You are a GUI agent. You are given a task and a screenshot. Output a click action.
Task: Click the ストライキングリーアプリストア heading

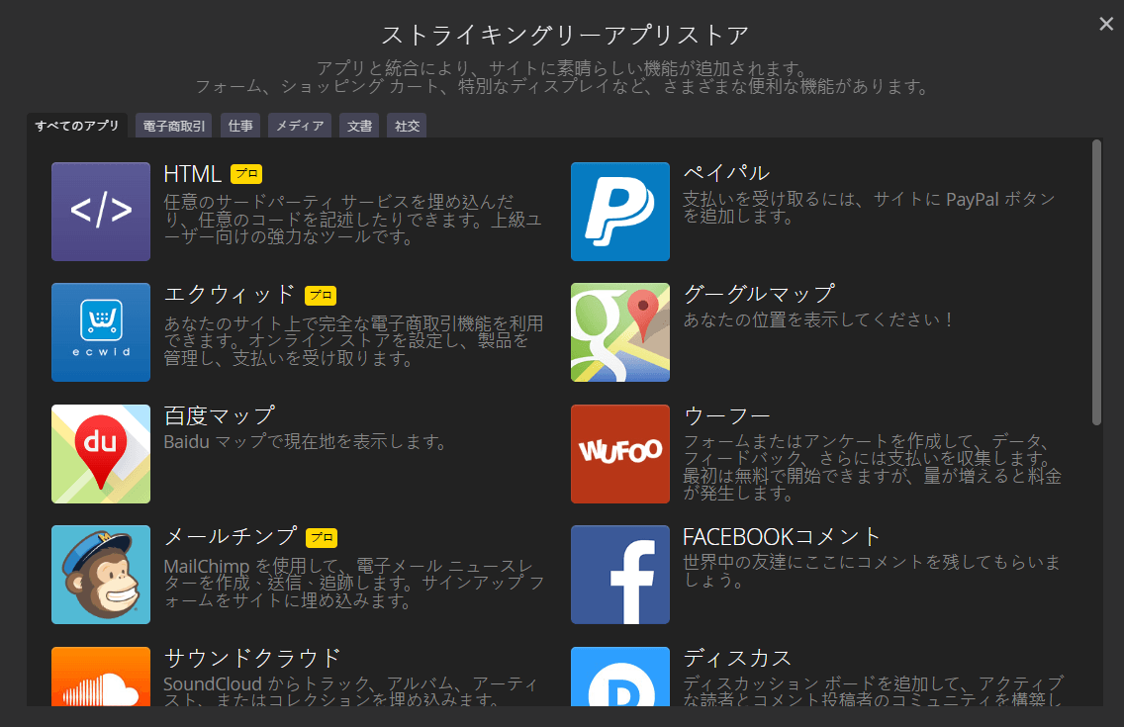click(565, 35)
